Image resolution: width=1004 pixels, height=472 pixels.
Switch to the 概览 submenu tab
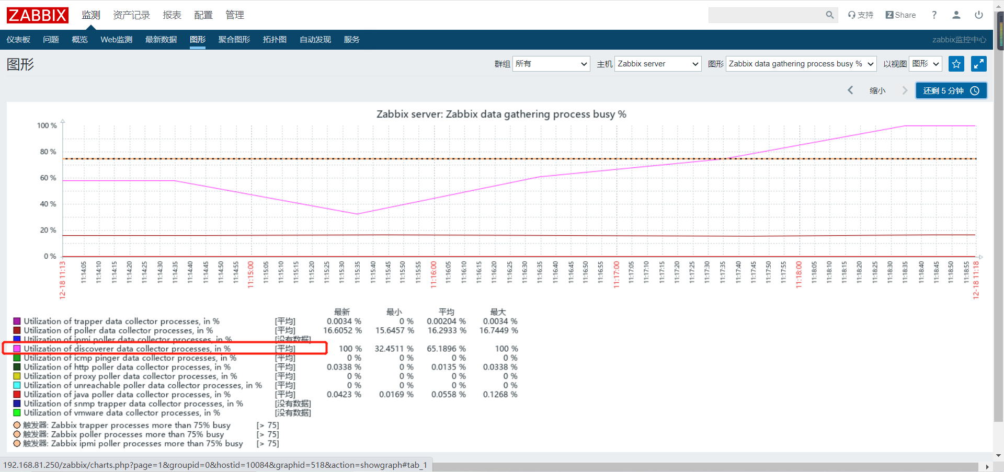point(79,40)
